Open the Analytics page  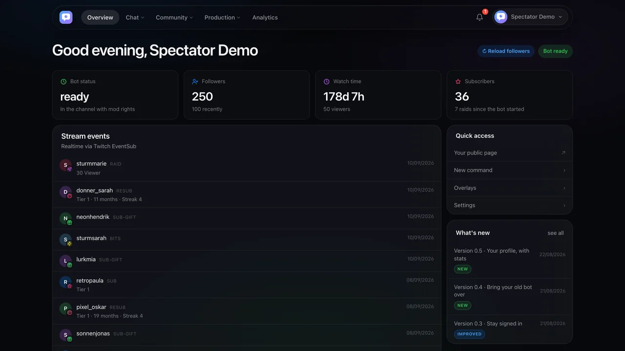point(265,18)
